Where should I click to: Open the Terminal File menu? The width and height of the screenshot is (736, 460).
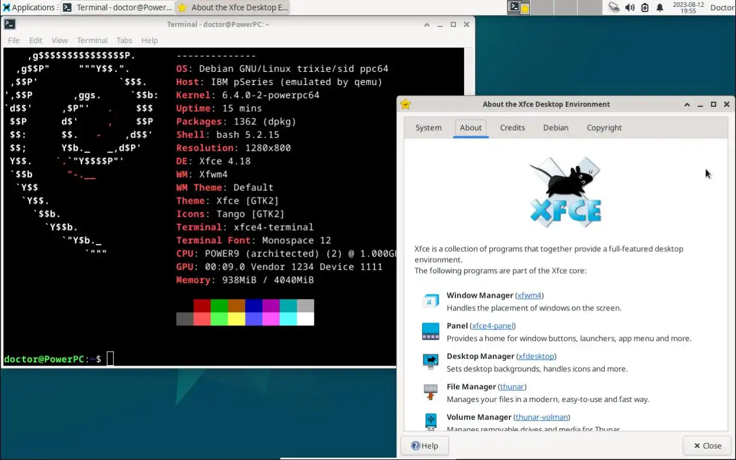14,40
